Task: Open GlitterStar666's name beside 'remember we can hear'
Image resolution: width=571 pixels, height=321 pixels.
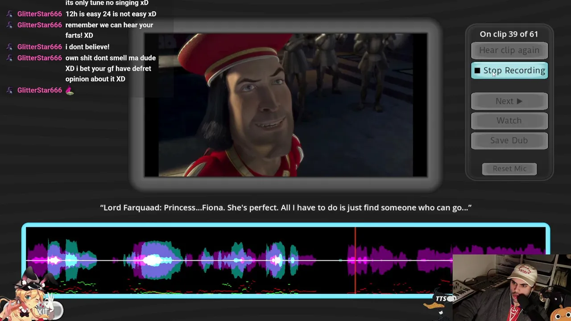Action: click(40, 25)
